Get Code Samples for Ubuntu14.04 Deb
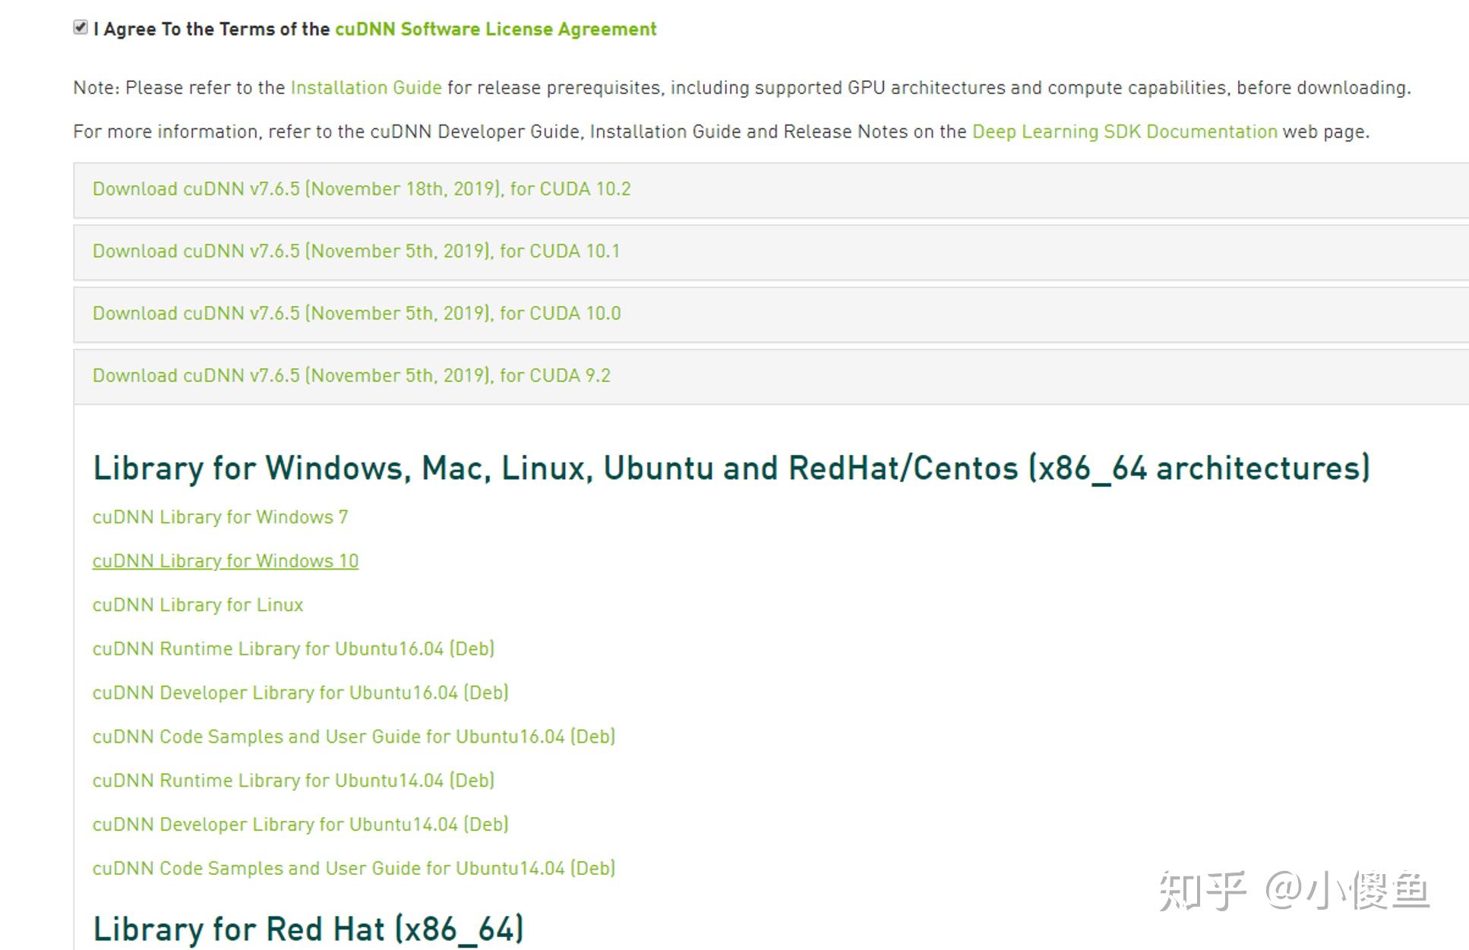This screenshot has height=950, width=1469. pyautogui.click(x=353, y=868)
